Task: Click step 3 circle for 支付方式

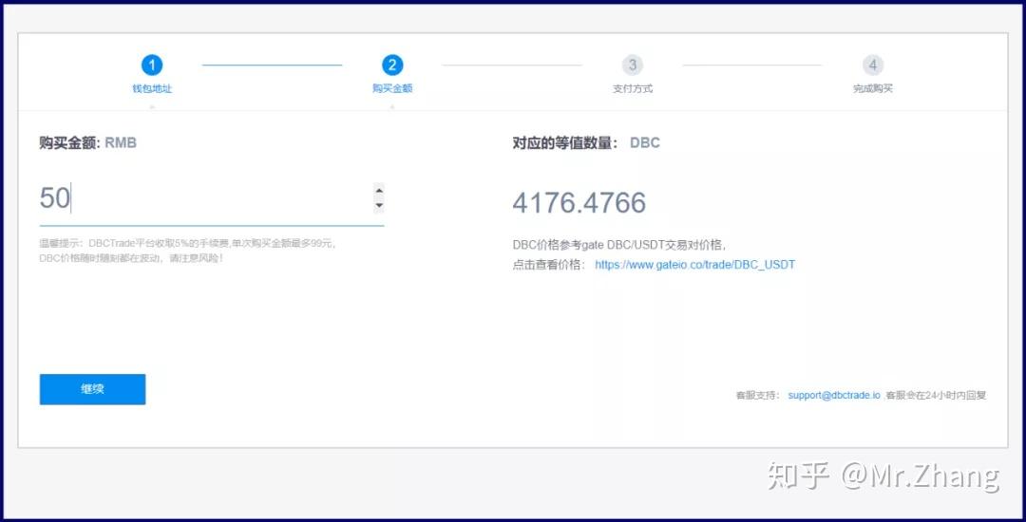Action: point(633,65)
